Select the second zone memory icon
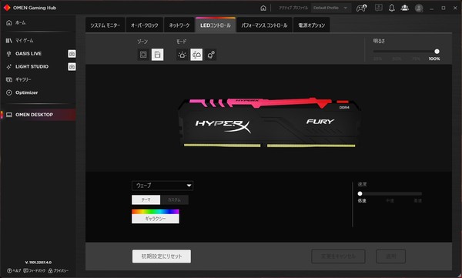462x278 pixels. (x=157, y=55)
